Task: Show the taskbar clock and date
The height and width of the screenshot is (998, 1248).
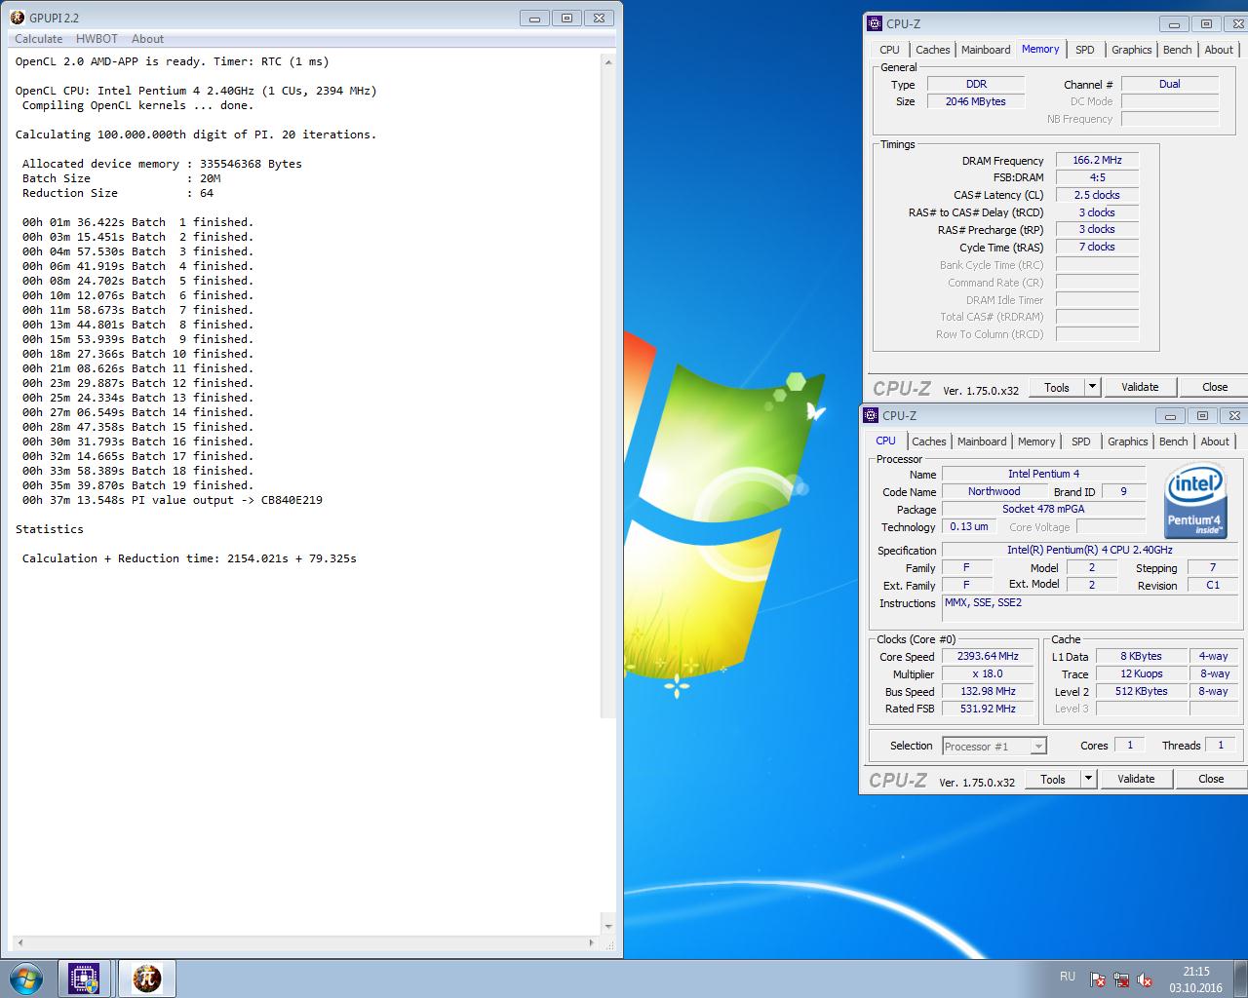Action: (x=1195, y=979)
